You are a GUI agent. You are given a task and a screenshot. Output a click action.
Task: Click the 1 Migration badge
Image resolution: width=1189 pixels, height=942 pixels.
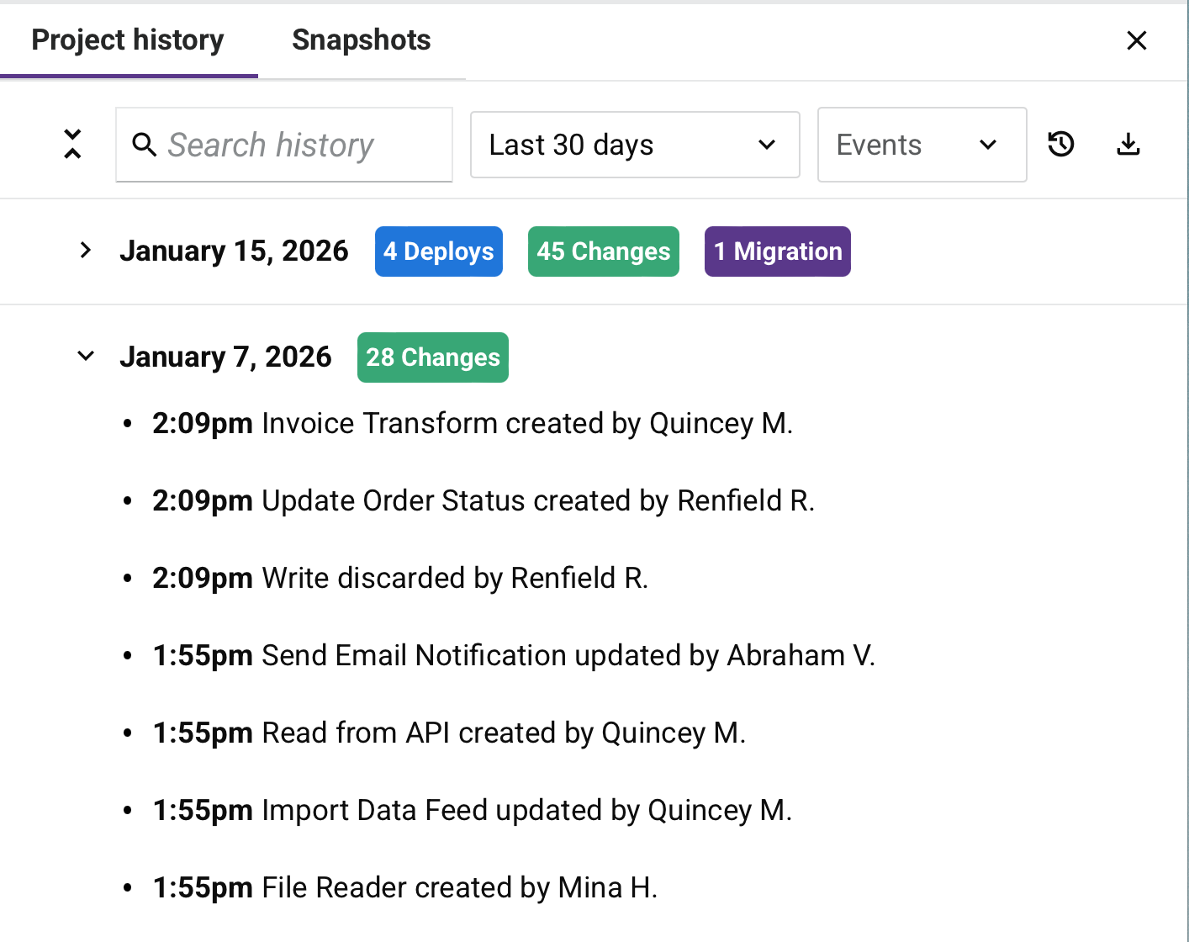point(777,251)
